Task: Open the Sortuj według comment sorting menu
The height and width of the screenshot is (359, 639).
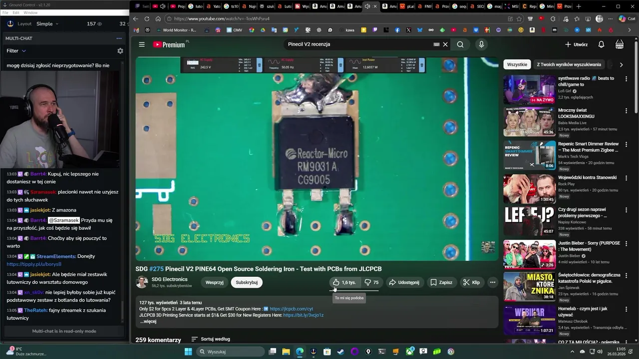Action: point(211,339)
